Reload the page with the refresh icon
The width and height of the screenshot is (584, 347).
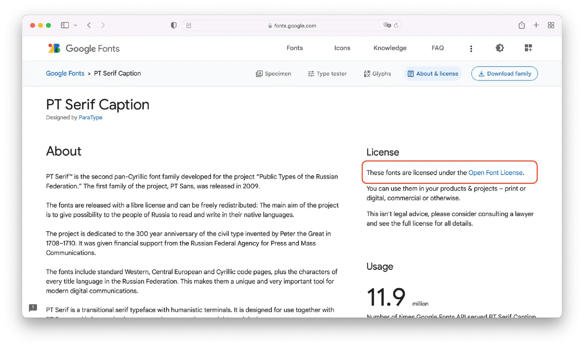coord(396,25)
